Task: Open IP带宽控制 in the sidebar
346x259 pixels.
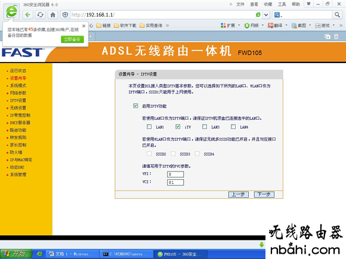Action: 20,115
